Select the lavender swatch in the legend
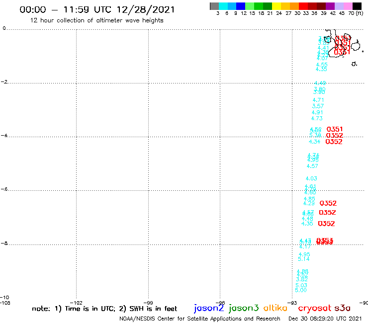The width and height of the screenshot is (368, 323). click(339, 6)
